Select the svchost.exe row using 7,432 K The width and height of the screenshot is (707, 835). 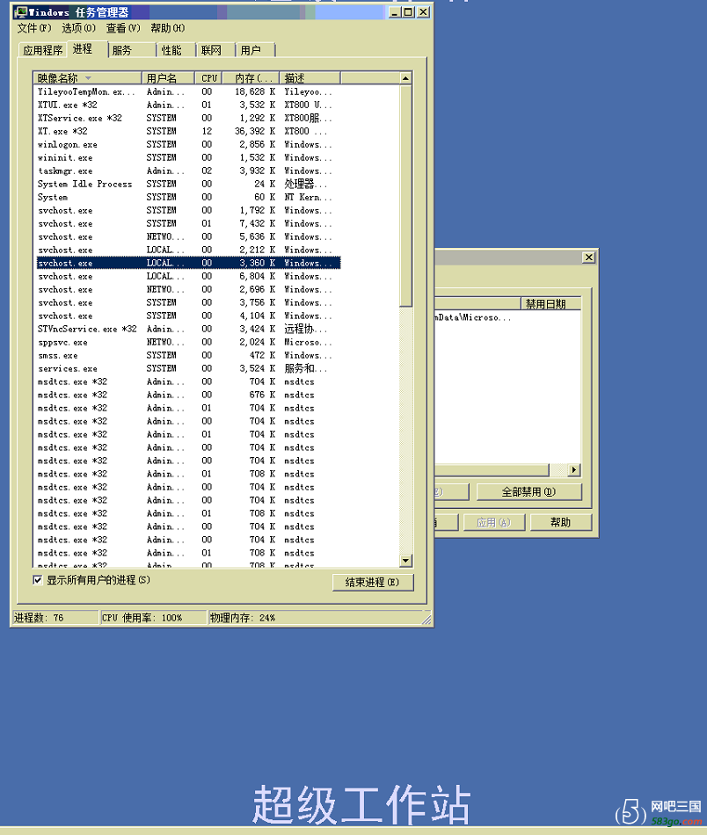[188, 223]
